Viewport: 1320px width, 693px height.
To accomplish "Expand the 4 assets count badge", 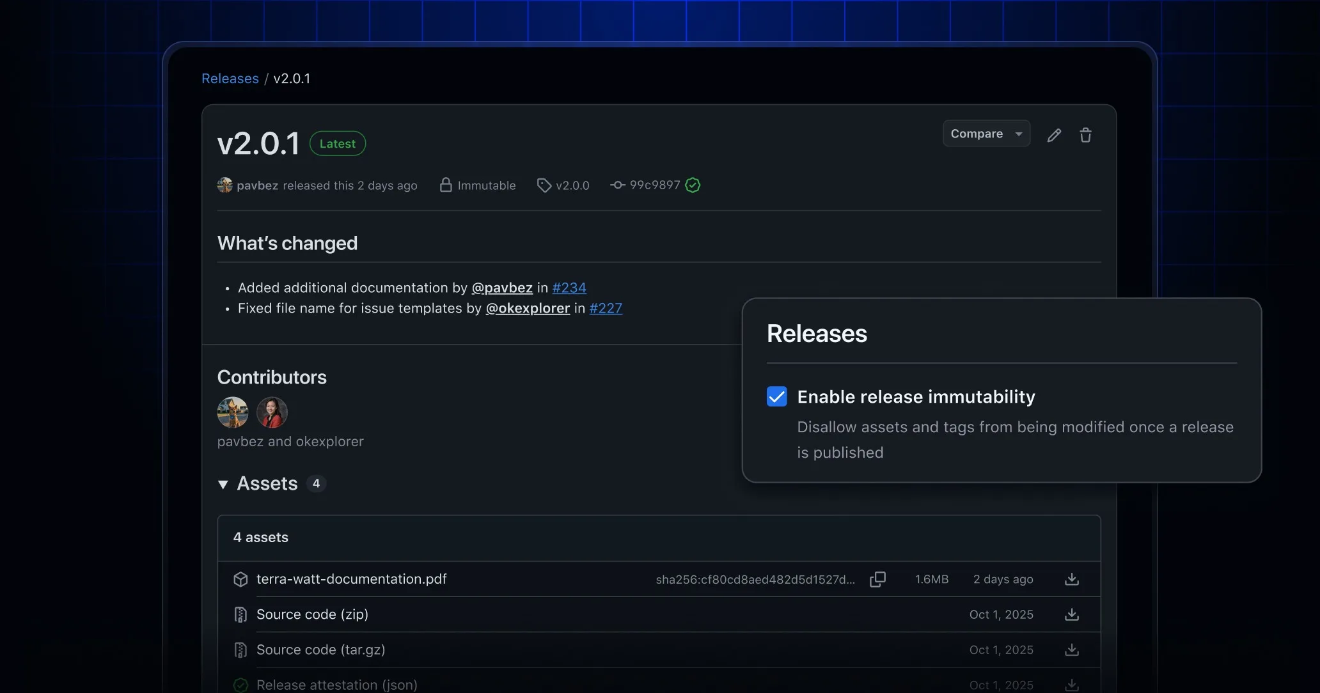I will (316, 484).
